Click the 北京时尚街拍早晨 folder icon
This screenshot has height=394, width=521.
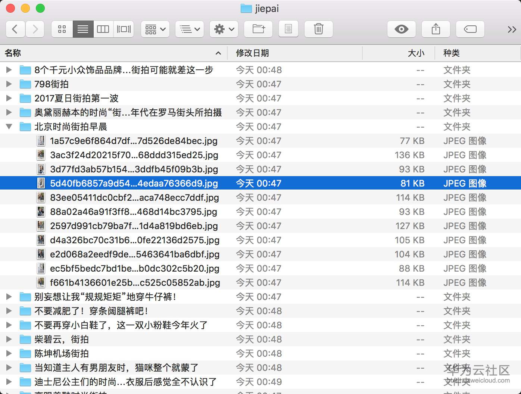pos(25,126)
